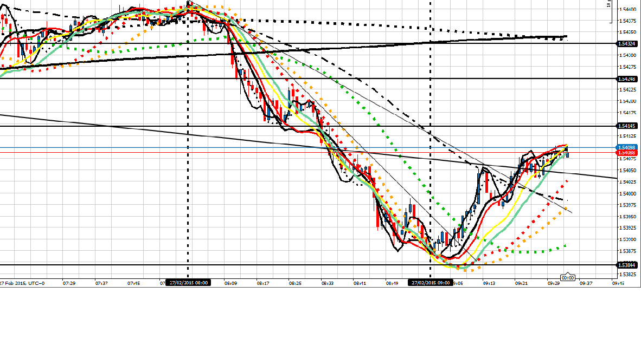Click the red 1.54088 current price marker
Image resolution: width=641 pixels, height=358 pixels.
pos(628,153)
